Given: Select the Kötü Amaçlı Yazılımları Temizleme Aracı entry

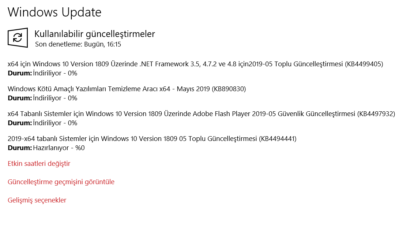Looking at the screenshot, I should coord(127,89).
